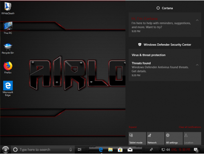Click the Cortana notification group header
The height and width of the screenshot is (154, 204).
pyautogui.click(x=165, y=8)
